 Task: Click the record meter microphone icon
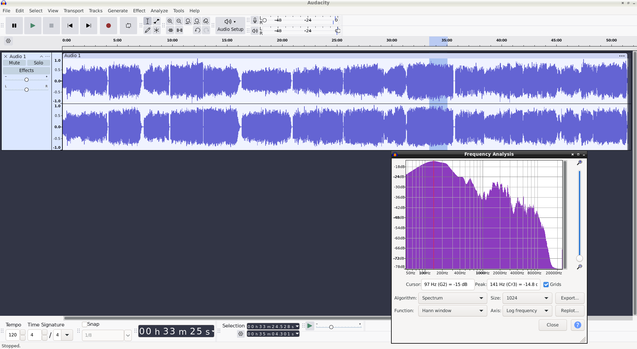point(255,21)
